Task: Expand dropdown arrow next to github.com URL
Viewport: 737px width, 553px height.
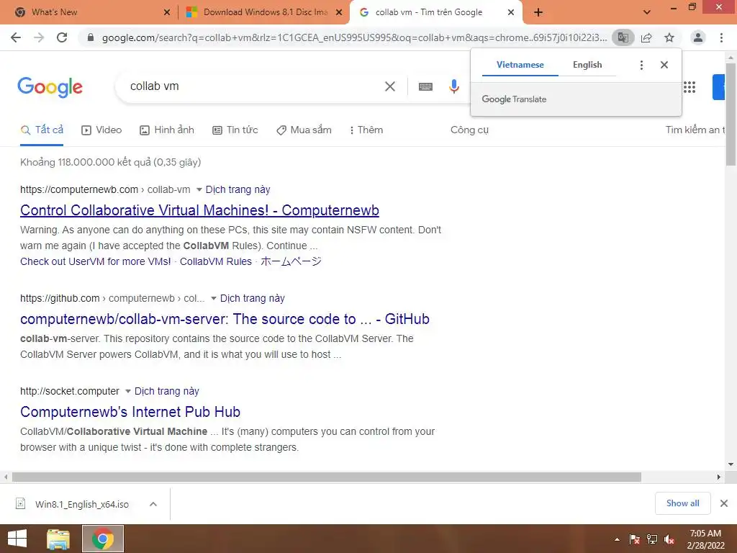Action: [213, 298]
